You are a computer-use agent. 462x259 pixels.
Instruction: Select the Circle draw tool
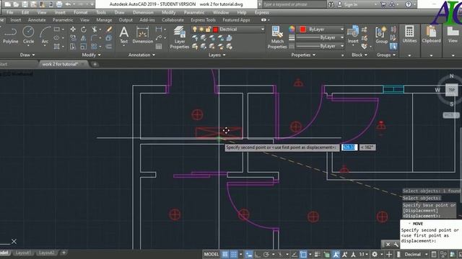(x=28, y=35)
